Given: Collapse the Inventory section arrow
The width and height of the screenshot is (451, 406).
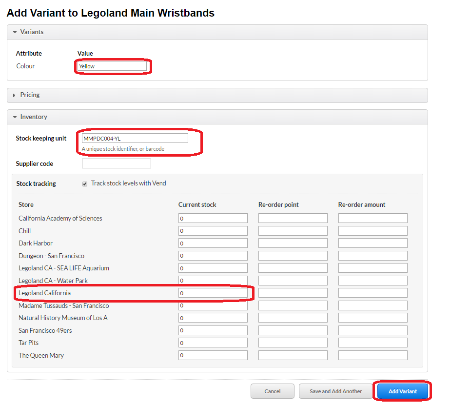Looking at the screenshot, I should pos(15,117).
